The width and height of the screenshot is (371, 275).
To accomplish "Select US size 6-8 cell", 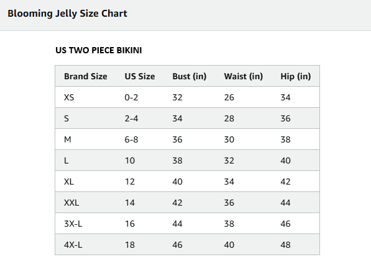I will click(131, 139).
